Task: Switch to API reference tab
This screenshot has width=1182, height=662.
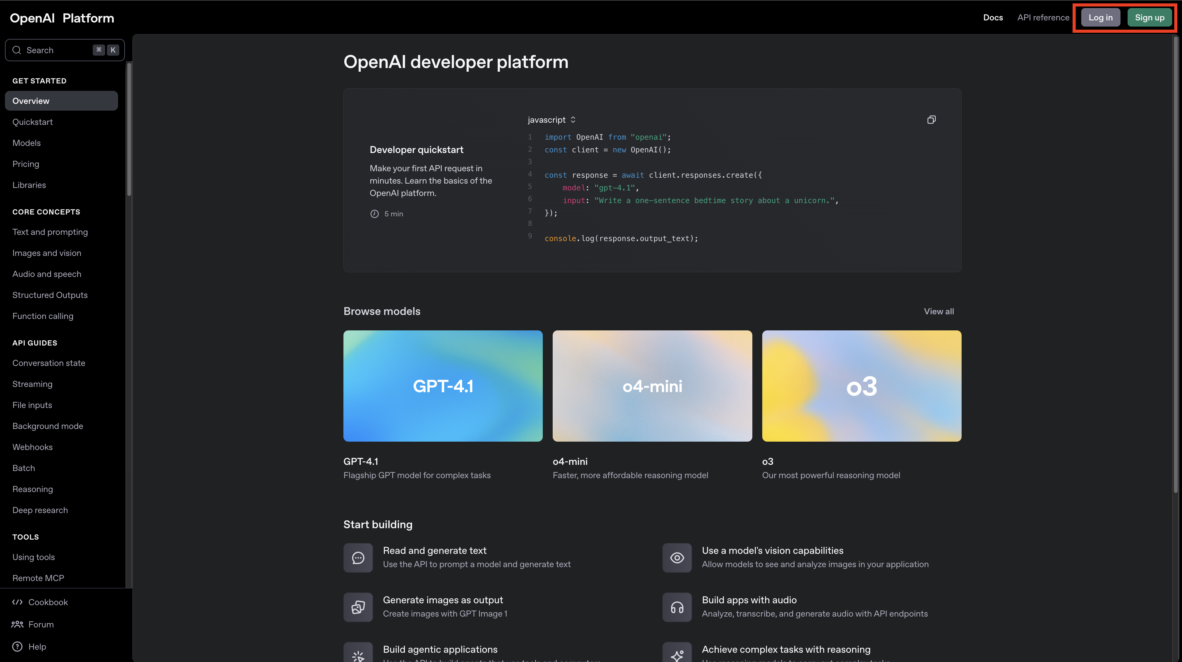Action: tap(1043, 17)
